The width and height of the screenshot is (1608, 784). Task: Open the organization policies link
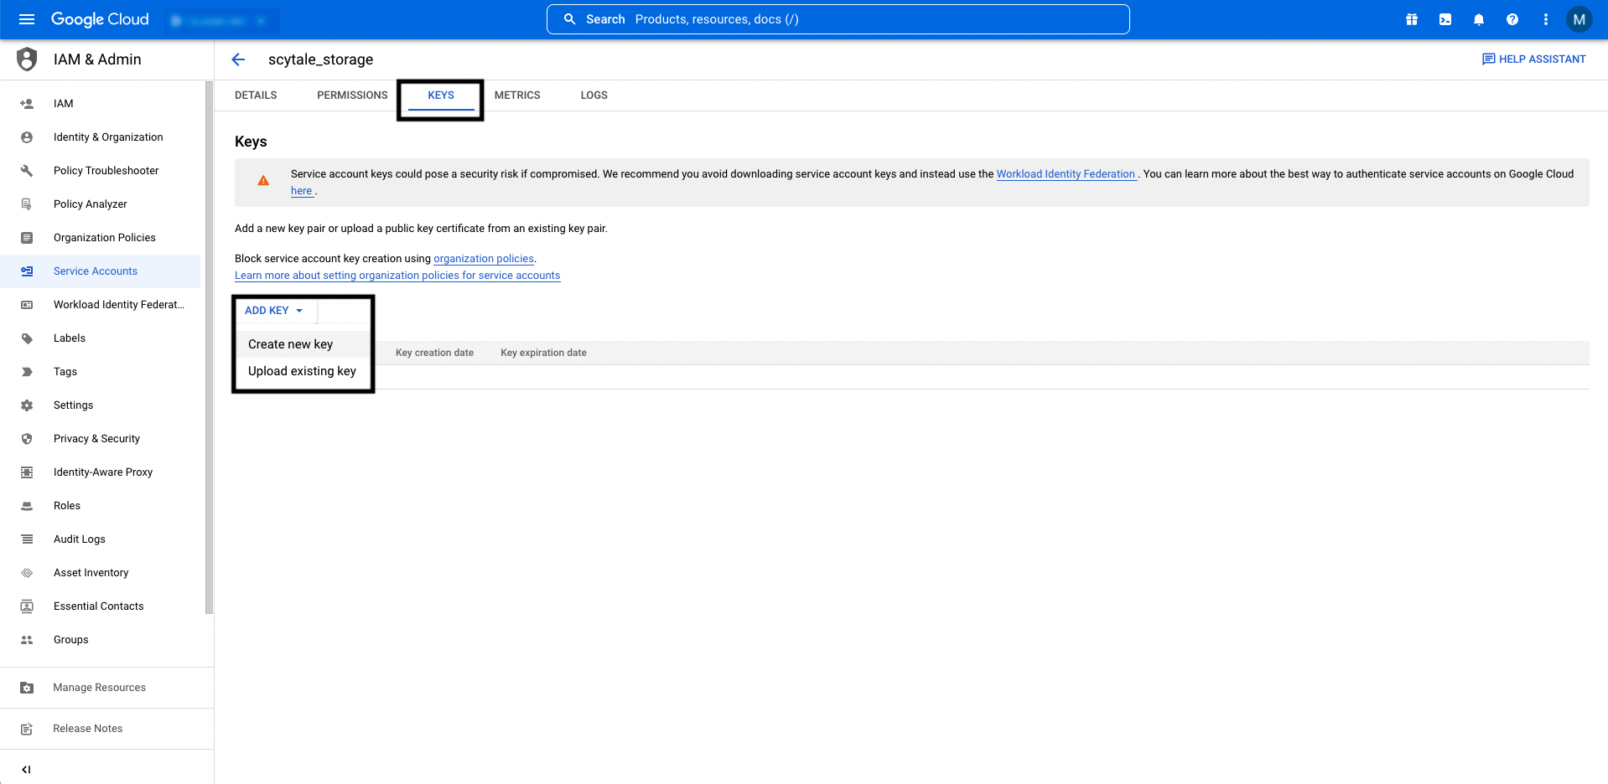pos(484,259)
